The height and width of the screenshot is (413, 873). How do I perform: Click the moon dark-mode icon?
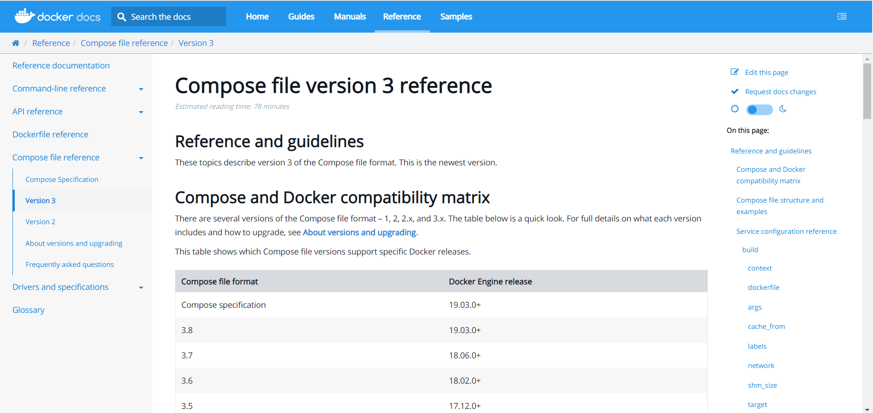coord(783,109)
